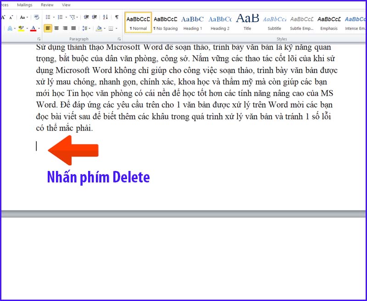Click the Multilevel List icon

tap(72, 17)
